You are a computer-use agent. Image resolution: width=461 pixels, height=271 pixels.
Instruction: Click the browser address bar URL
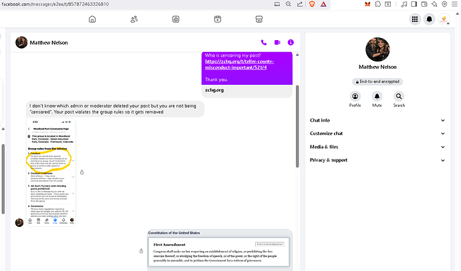(55, 4)
